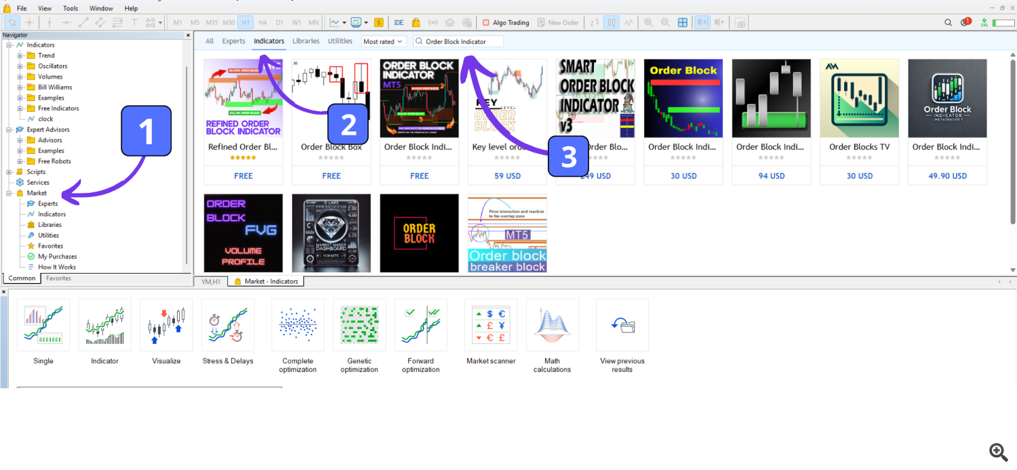Choose the vertical line drawing tool
Viewport: 1017px width, 470px height.
coord(49,22)
